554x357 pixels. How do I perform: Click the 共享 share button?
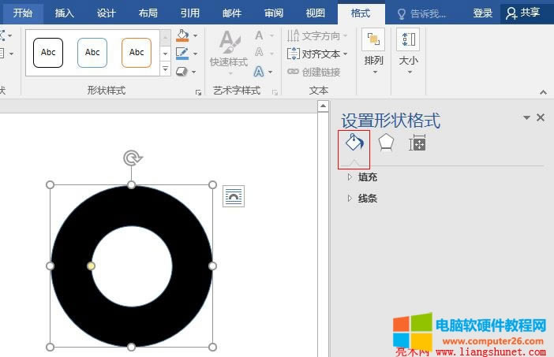tap(525, 13)
